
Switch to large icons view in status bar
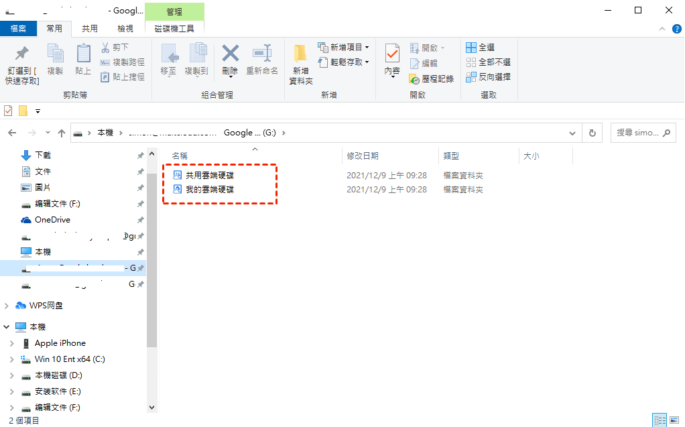pos(674,420)
